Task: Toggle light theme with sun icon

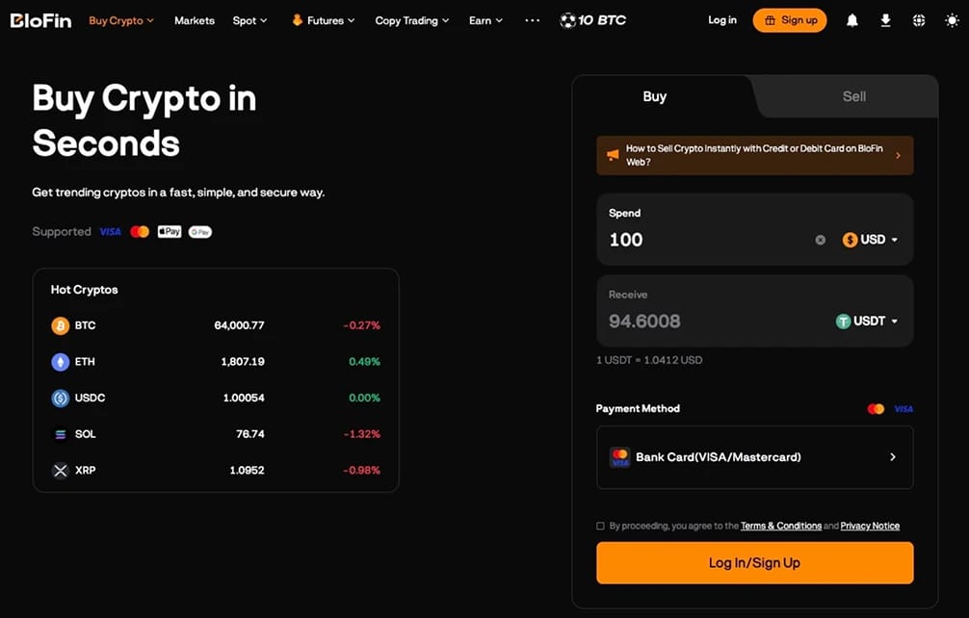Action: pos(953,20)
